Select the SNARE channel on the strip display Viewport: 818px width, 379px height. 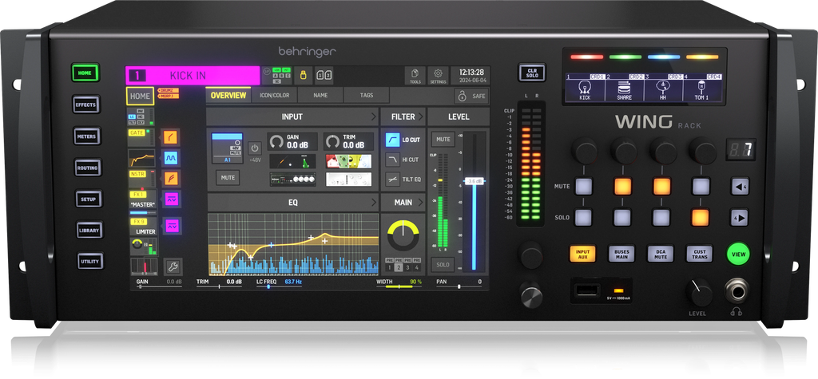(624, 88)
